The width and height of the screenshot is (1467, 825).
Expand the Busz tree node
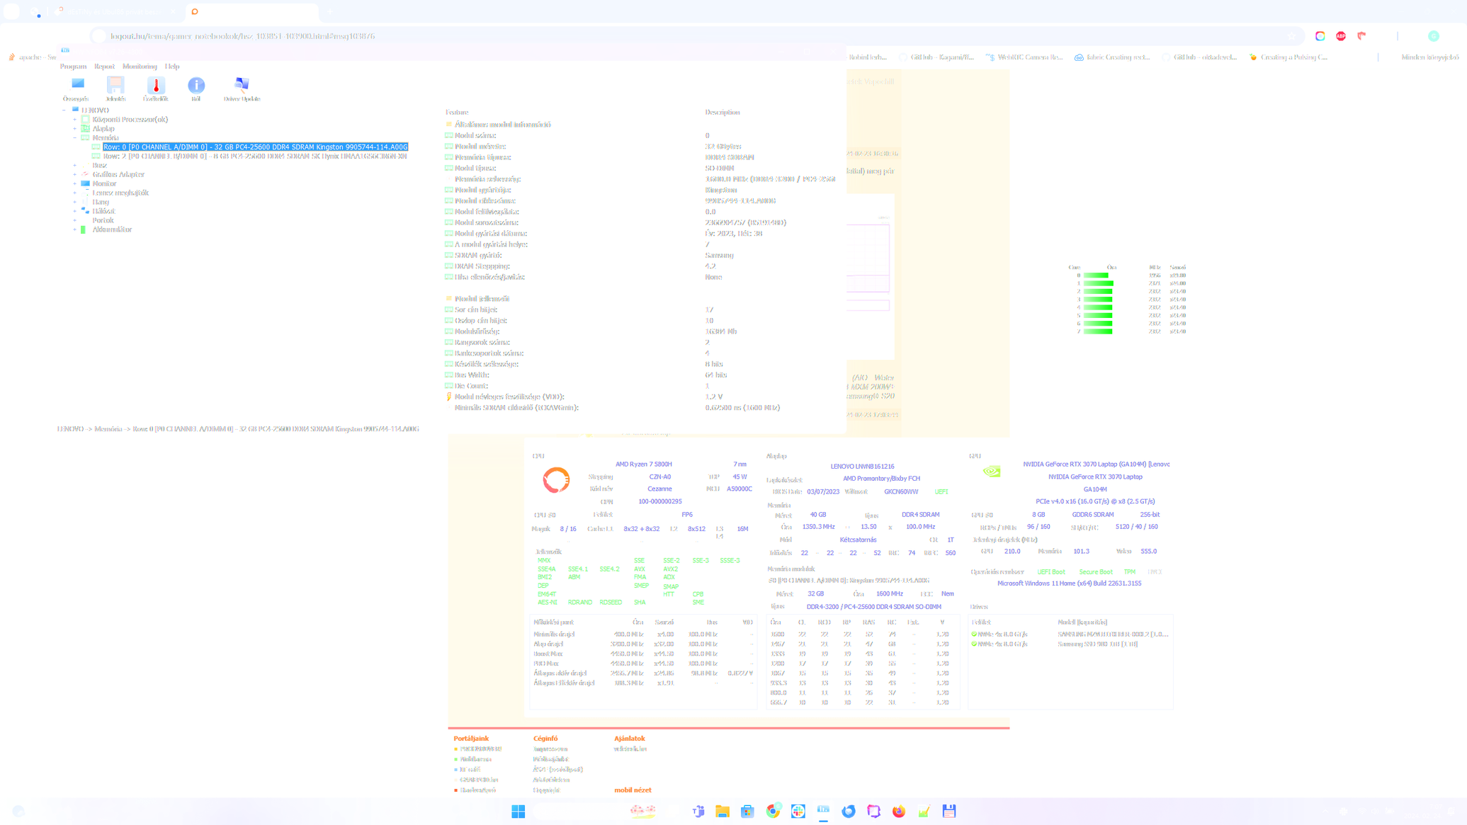tap(74, 166)
